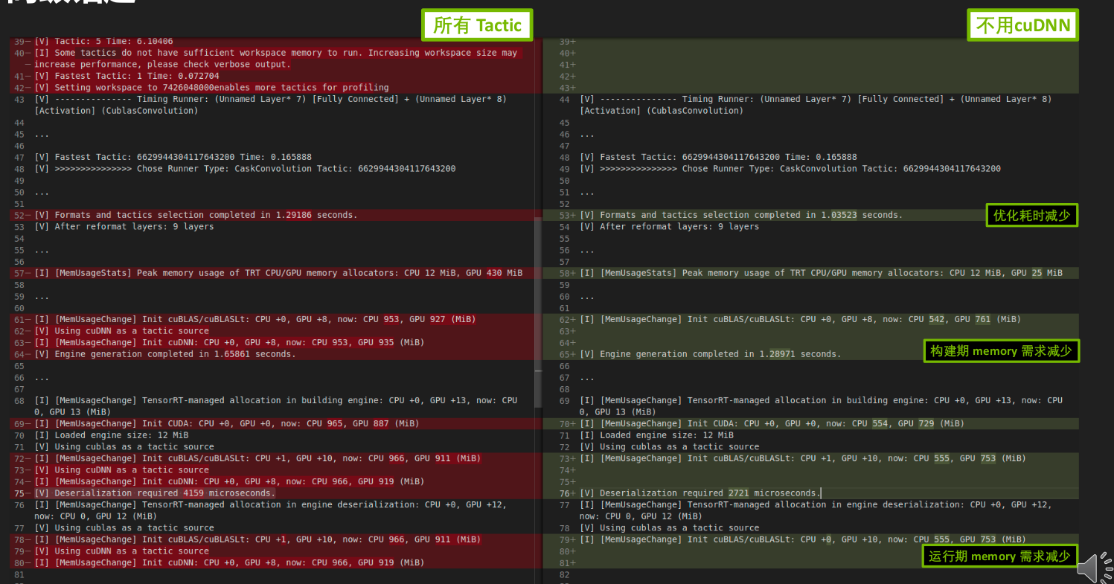
Task: Click the "Fastest Tactic: 1 Time: 0.072704" line
Action: click(x=127, y=76)
